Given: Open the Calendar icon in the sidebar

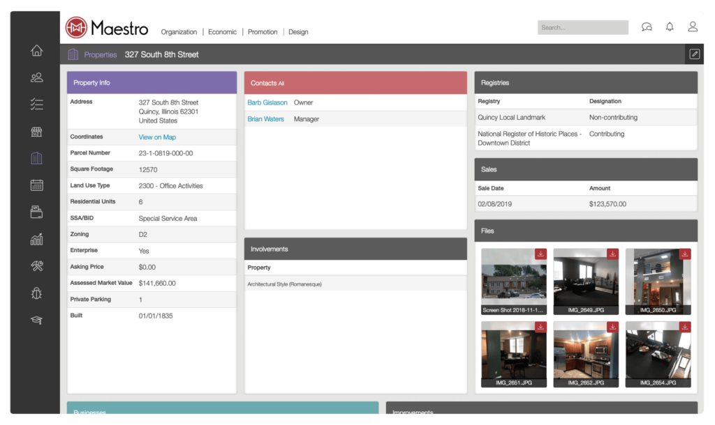Looking at the screenshot, I should 36,185.
